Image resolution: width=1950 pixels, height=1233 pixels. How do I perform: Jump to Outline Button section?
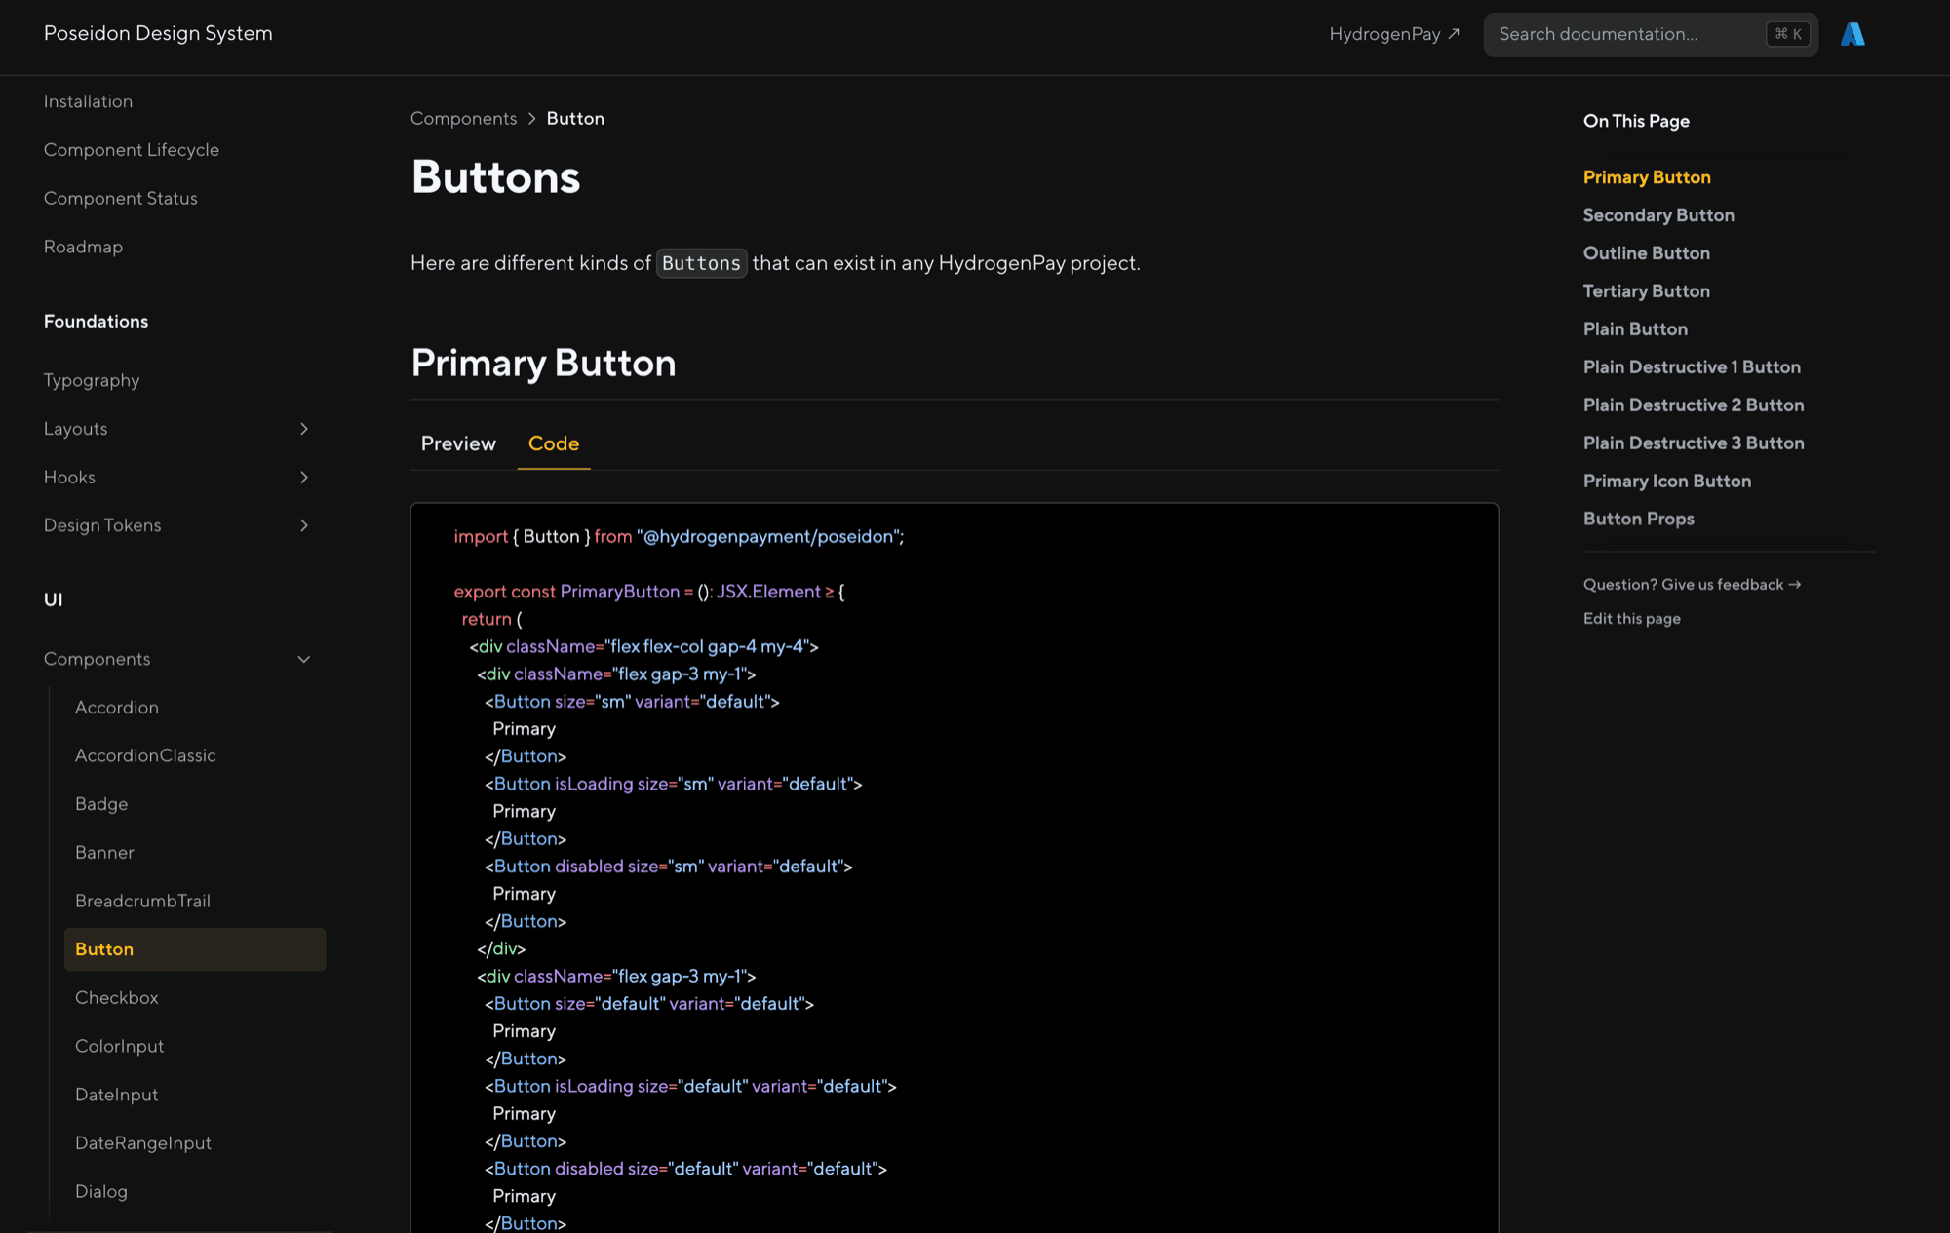pyautogui.click(x=1647, y=253)
